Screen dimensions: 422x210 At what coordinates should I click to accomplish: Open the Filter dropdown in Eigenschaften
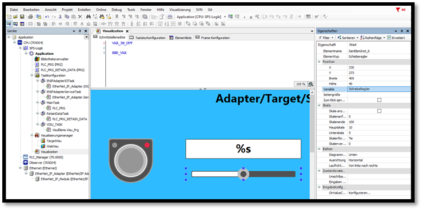[326, 38]
